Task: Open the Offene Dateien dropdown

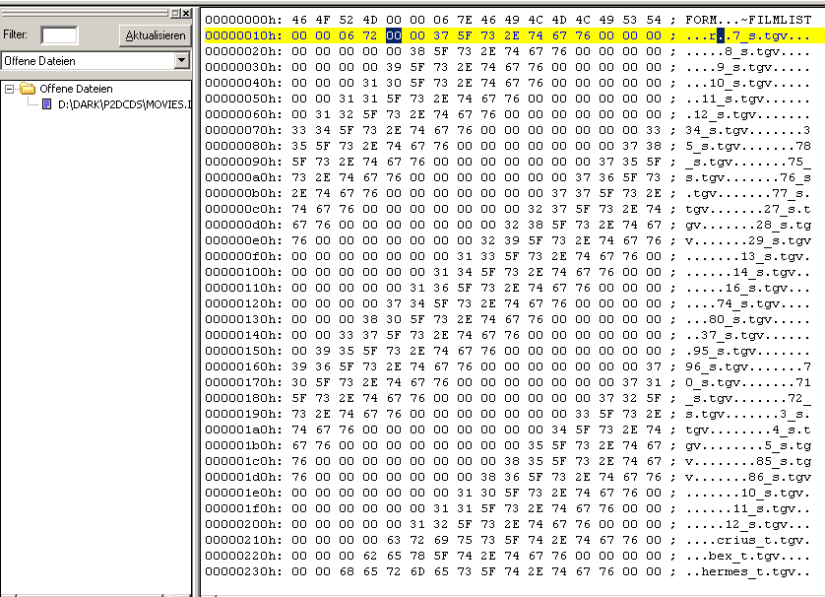Action: tap(180, 61)
